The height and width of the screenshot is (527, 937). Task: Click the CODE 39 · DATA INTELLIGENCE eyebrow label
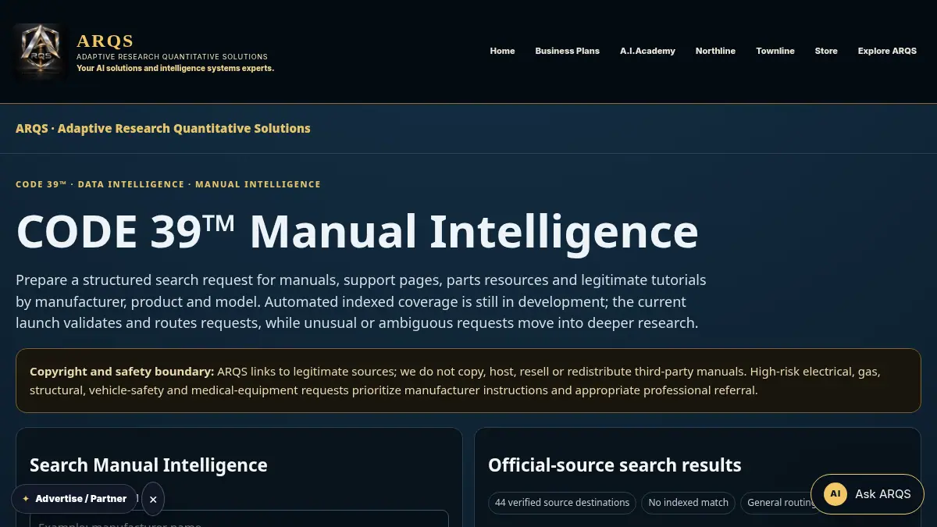[x=168, y=184]
